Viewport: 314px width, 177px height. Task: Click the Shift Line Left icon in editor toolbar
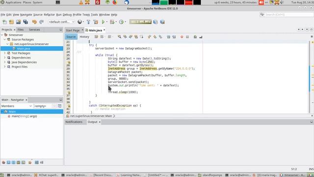pos(168,37)
